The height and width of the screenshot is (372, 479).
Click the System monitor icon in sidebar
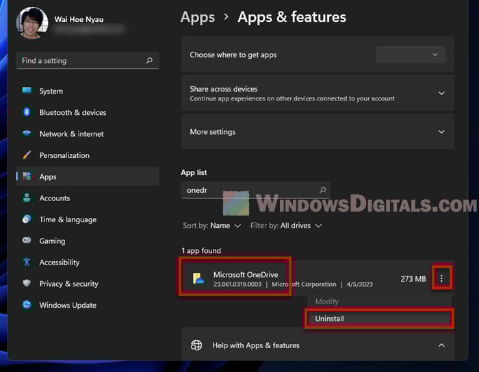27,90
